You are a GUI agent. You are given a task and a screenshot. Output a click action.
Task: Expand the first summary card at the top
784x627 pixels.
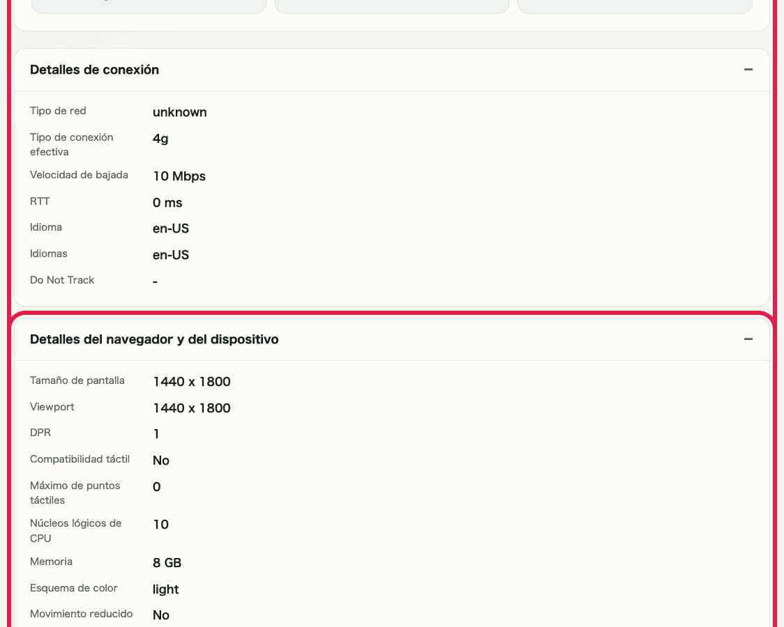(x=149, y=6)
